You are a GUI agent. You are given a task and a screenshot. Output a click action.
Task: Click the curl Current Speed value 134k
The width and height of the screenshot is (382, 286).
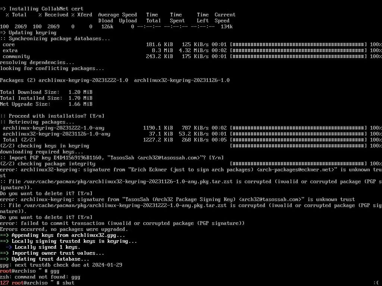[x=226, y=27]
